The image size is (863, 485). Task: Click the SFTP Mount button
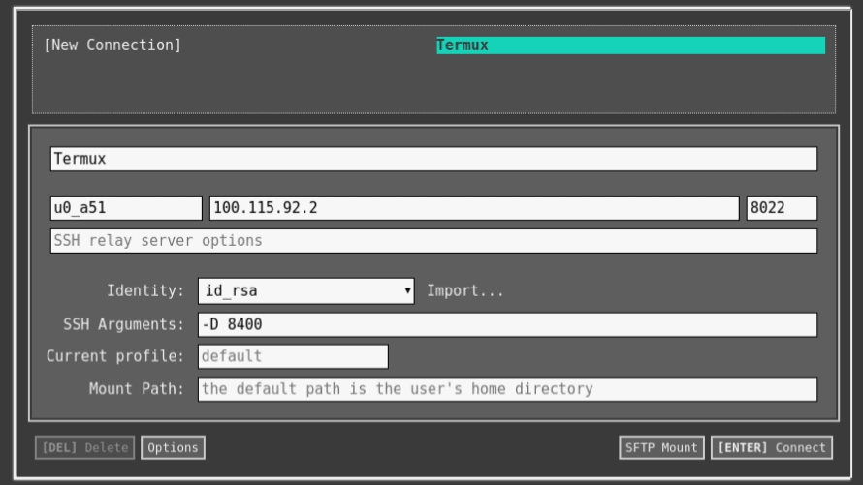(x=661, y=447)
